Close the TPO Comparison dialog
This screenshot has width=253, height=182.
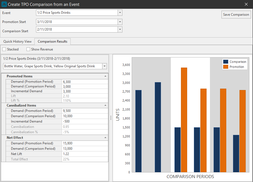coord(246,4)
